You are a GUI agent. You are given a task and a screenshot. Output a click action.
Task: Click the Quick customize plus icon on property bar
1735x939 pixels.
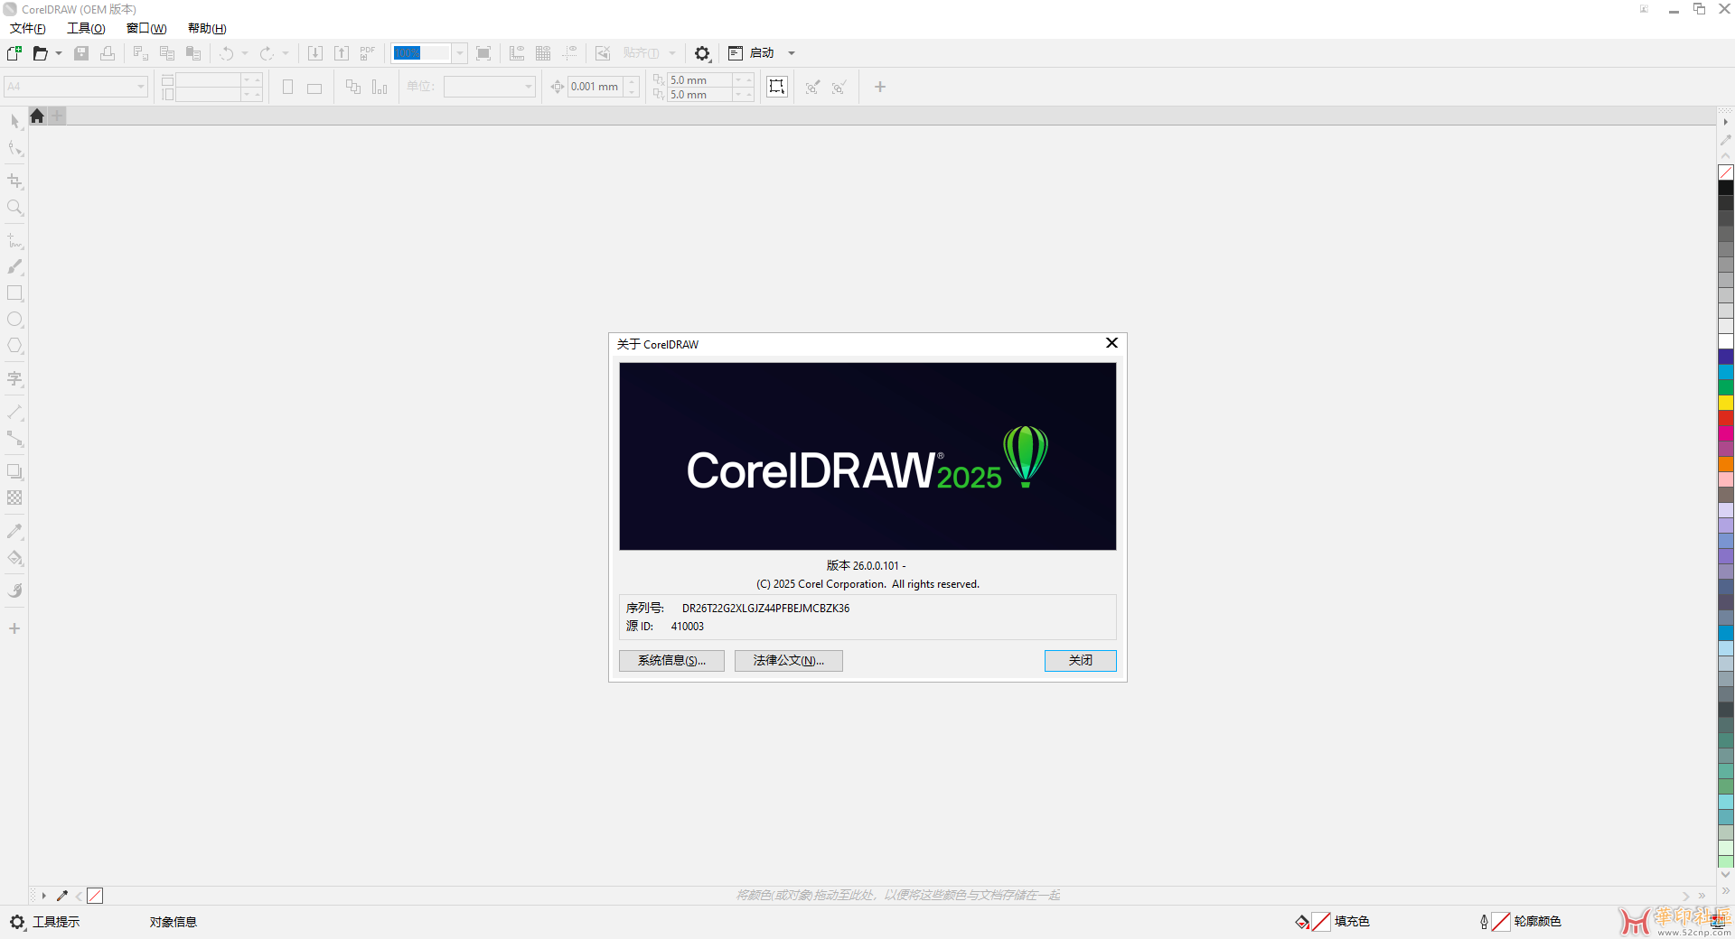coord(880,87)
